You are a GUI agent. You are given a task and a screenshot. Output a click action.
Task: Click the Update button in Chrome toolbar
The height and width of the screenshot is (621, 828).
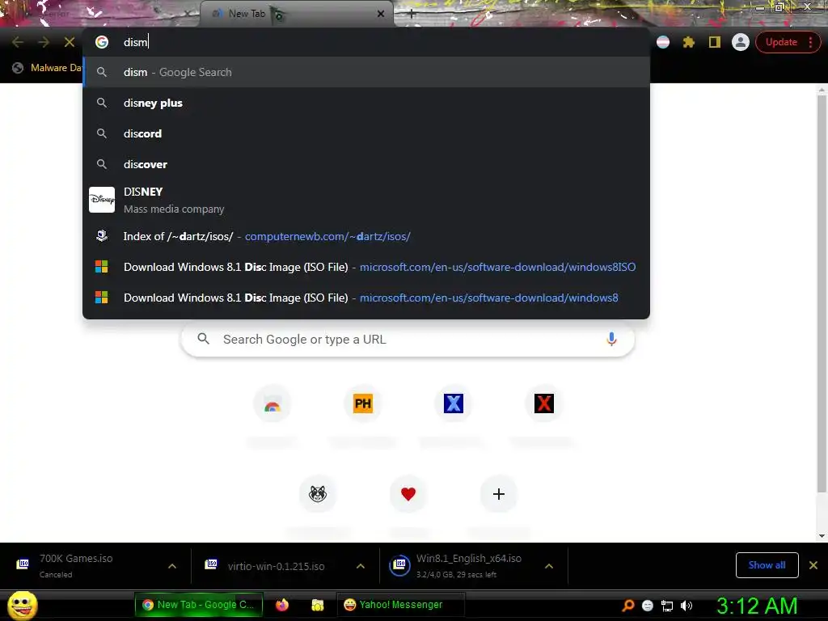[x=781, y=42]
